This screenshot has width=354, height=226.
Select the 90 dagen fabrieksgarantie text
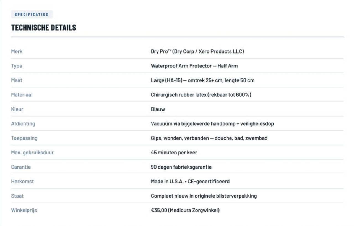[x=181, y=167]
